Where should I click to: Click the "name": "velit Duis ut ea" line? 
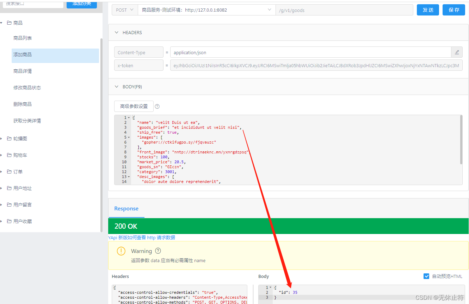(x=168, y=122)
